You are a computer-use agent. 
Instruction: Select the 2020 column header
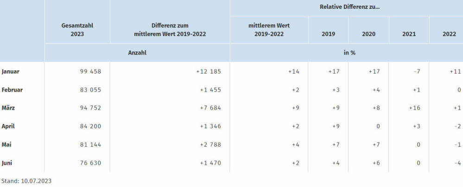(368, 34)
